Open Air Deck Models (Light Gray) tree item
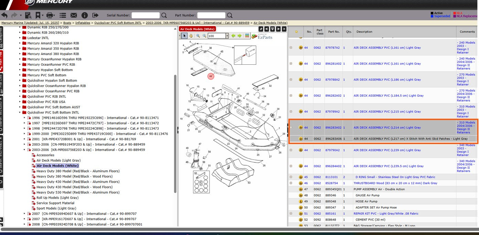Screen dimensions: 479x235 coord(58,160)
